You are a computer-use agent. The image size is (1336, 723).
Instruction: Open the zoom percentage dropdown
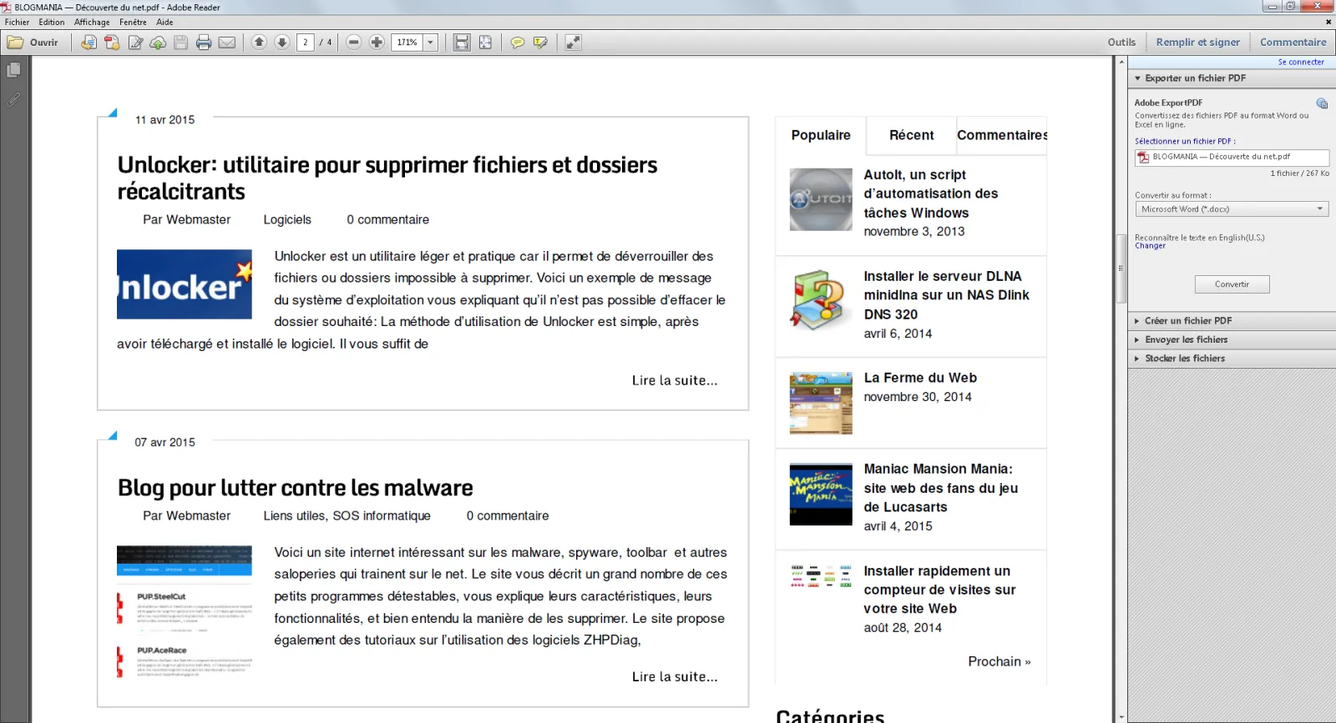coord(431,43)
